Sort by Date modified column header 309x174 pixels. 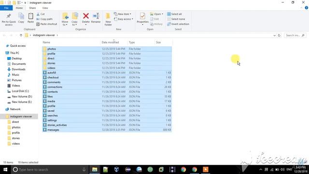point(110,43)
